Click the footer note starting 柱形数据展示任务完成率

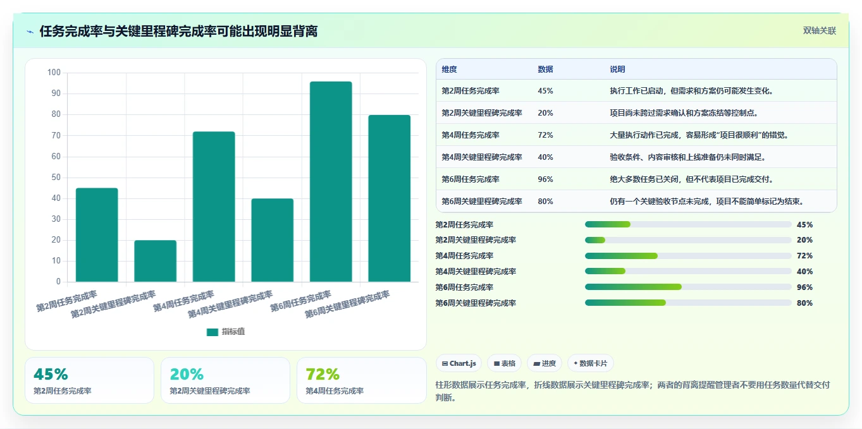tap(632, 391)
